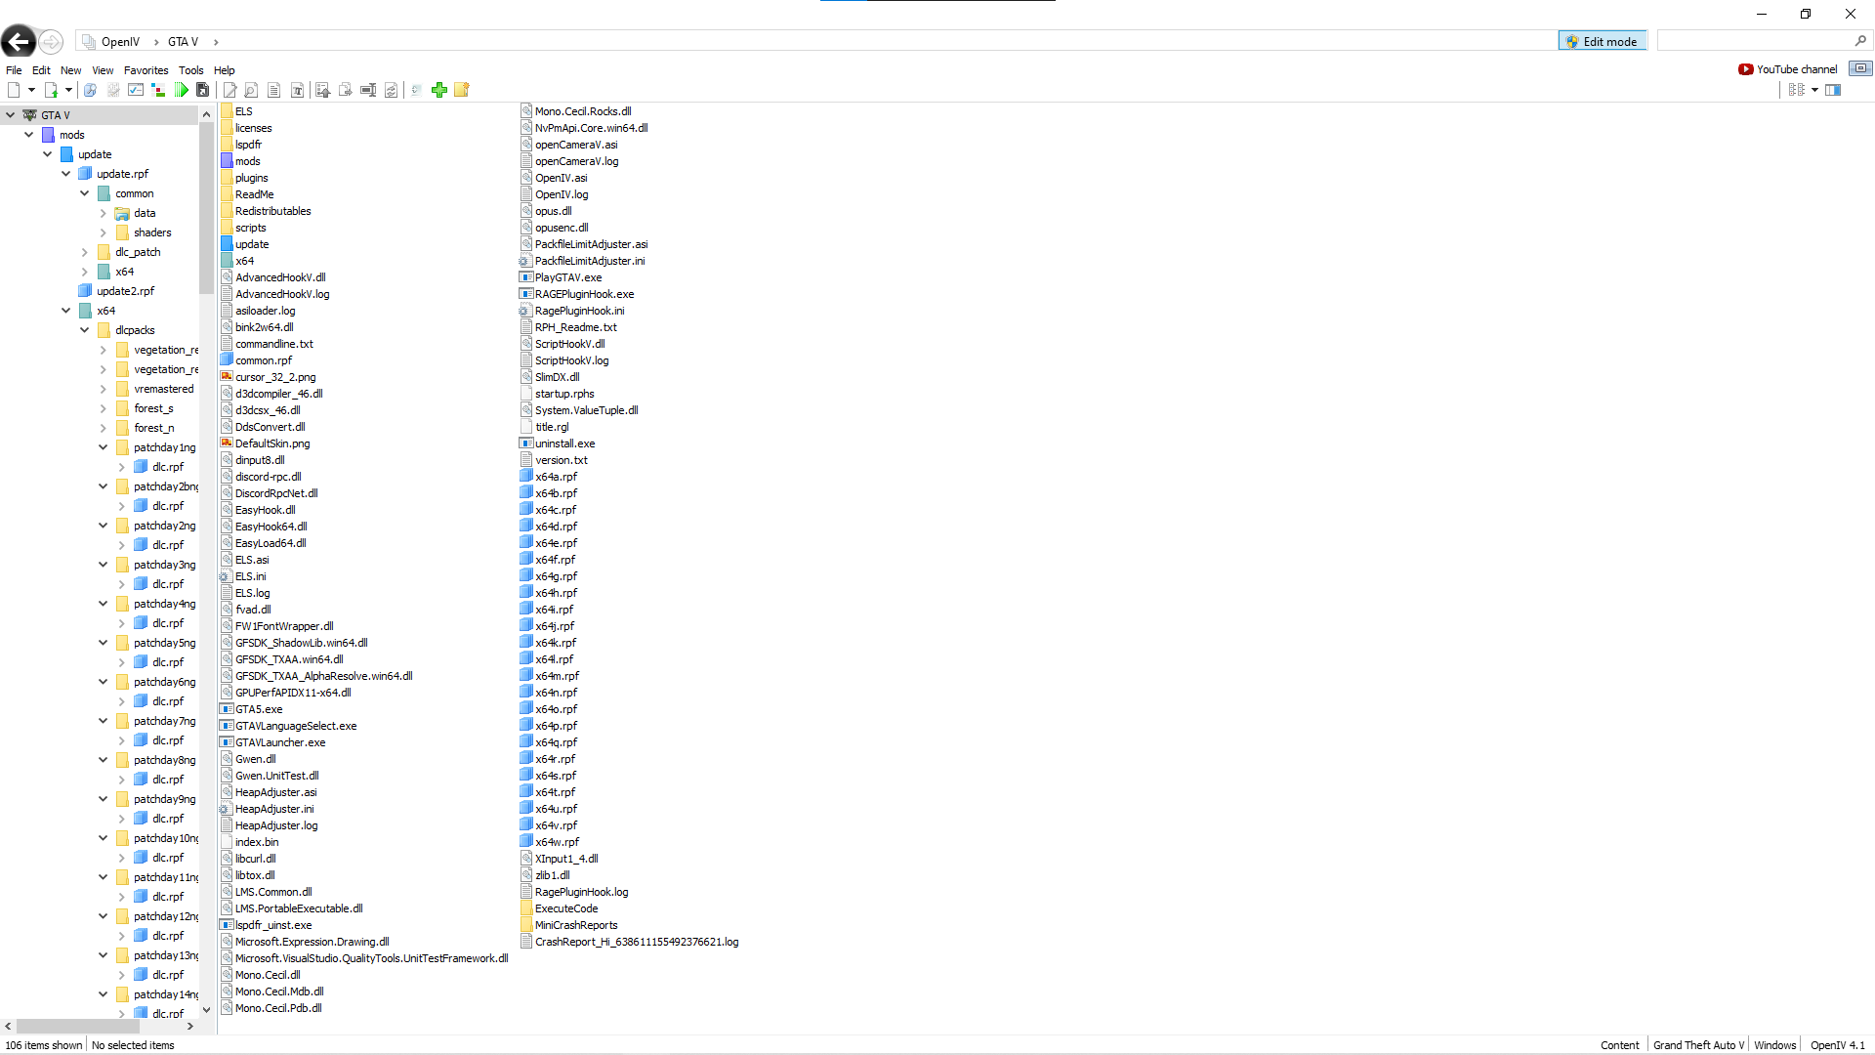Image resolution: width=1875 pixels, height=1055 pixels.
Task: Click the rename toolbar icon
Action: (368, 90)
